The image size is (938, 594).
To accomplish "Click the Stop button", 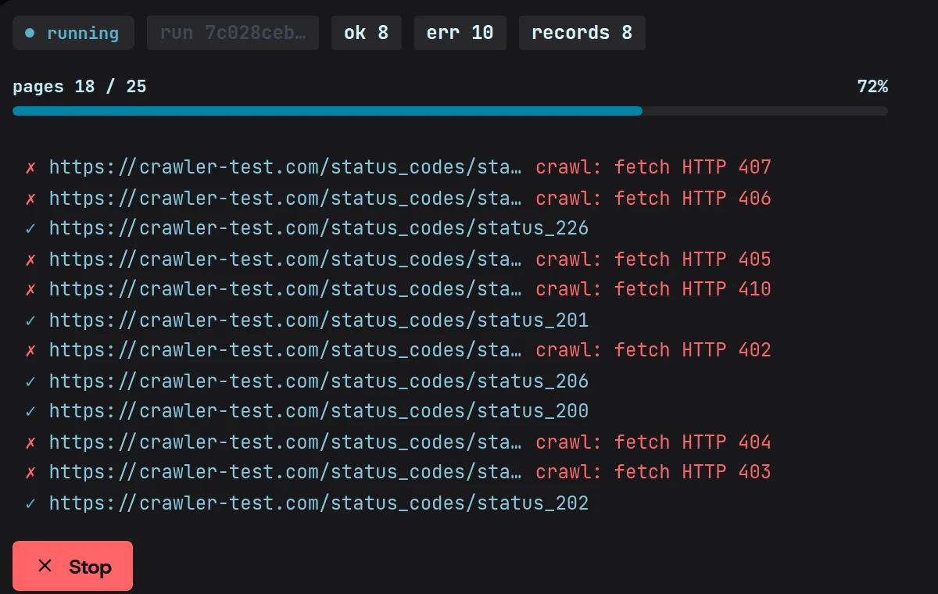I will [x=73, y=566].
